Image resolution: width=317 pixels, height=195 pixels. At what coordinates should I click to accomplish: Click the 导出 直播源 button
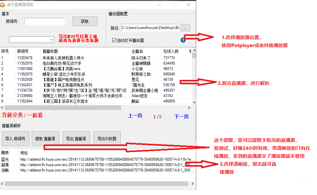tap(76, 138)
